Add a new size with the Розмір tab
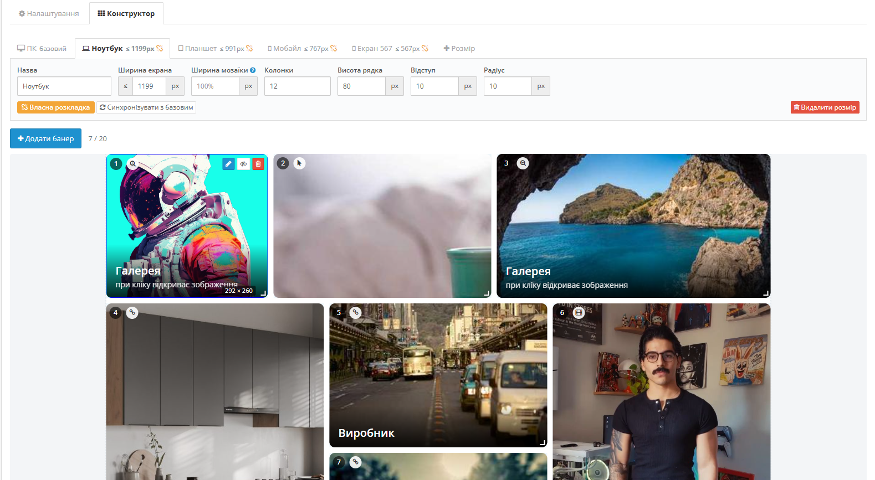This screenshot has width=875, height=480. coord(459,49)
